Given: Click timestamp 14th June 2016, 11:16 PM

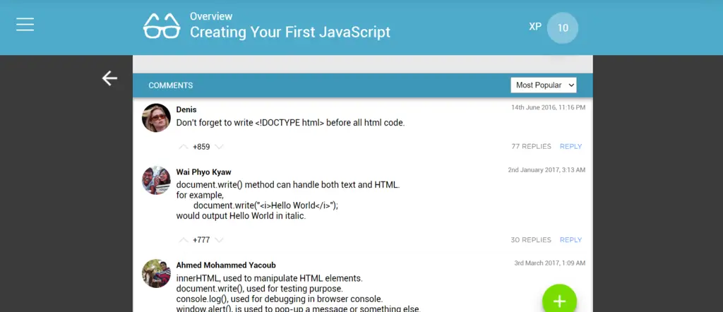Looking at the screenshot, I should 548,107.
